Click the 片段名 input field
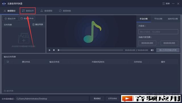 [x=158, y=32]
